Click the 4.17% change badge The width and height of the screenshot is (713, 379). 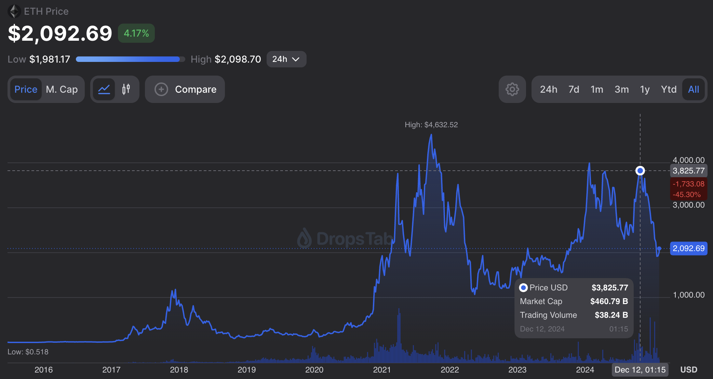pyautogui.click(x=136, y=33)
